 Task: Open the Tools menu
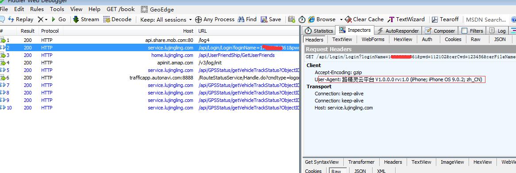57,9
